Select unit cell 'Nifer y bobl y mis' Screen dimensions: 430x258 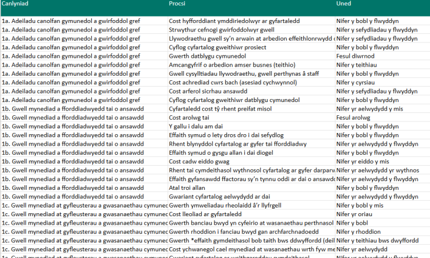click(382, 205)
